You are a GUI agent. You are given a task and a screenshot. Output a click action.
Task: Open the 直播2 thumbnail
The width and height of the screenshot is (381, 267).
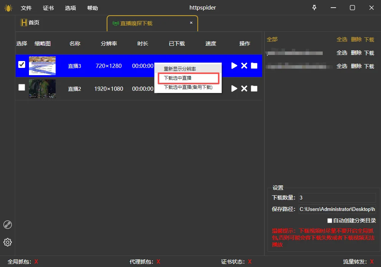(42, 88)
